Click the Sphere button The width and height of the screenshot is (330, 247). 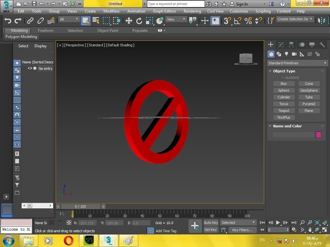(x=284, y=90)
